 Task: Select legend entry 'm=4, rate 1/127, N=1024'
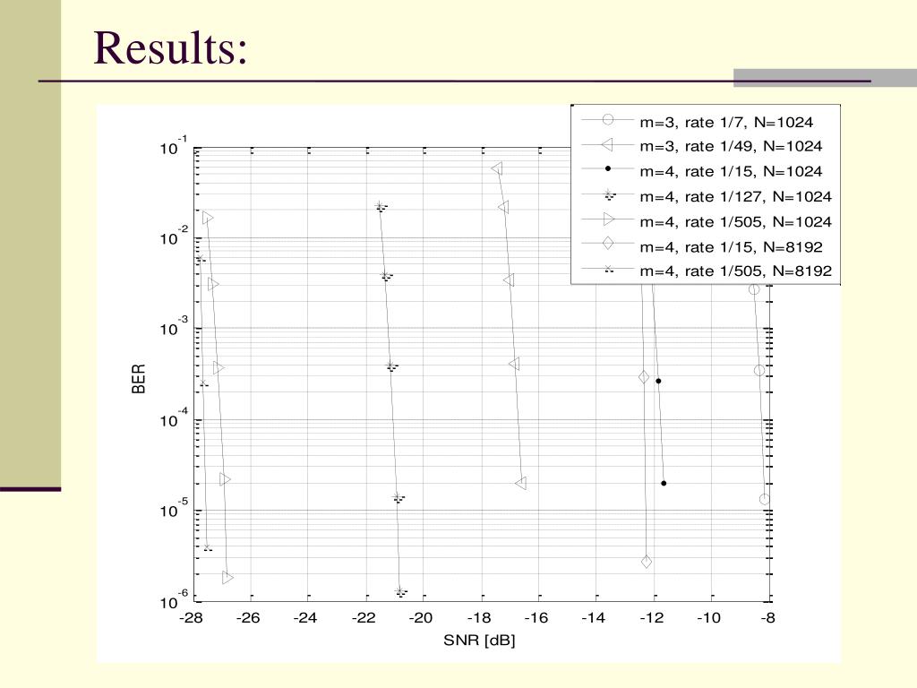click(x=736, y=196)
